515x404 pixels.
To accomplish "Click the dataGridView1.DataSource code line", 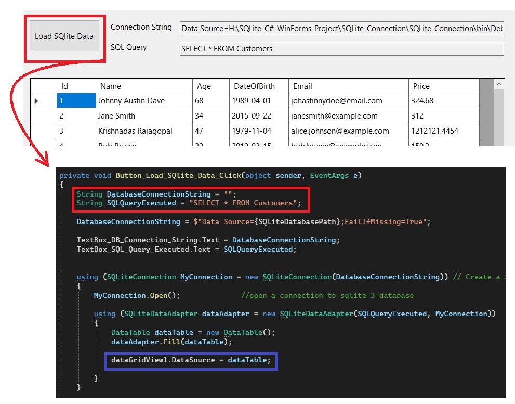I will pos(191,360).
